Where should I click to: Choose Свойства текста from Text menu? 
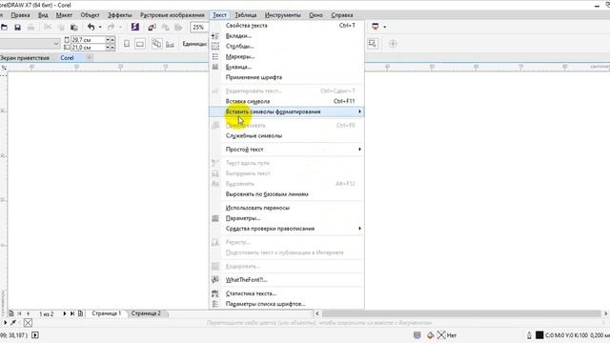click(x=287, y=26)
